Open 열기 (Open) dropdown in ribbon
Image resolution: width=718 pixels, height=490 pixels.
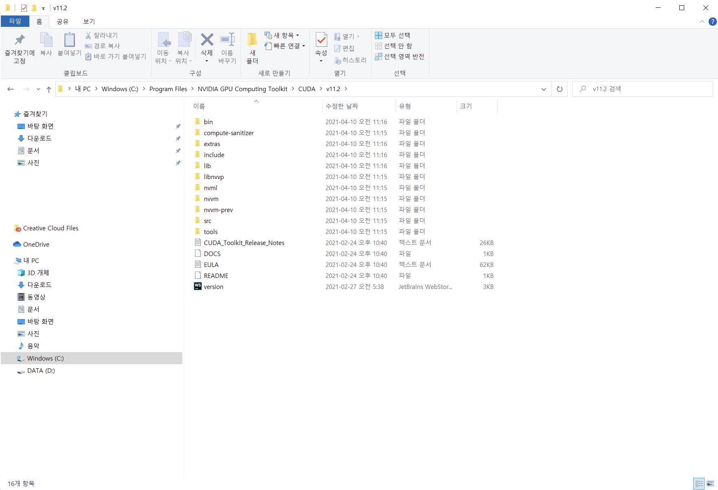(x=347, y=37)
